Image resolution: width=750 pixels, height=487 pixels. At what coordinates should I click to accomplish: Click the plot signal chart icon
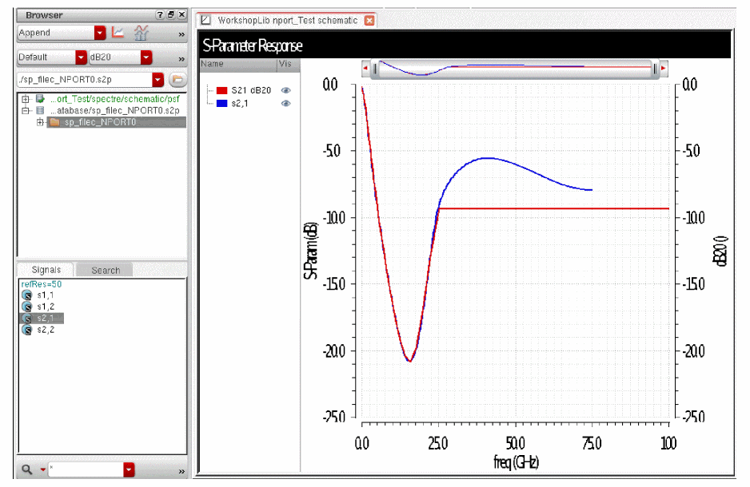point(118,33)
